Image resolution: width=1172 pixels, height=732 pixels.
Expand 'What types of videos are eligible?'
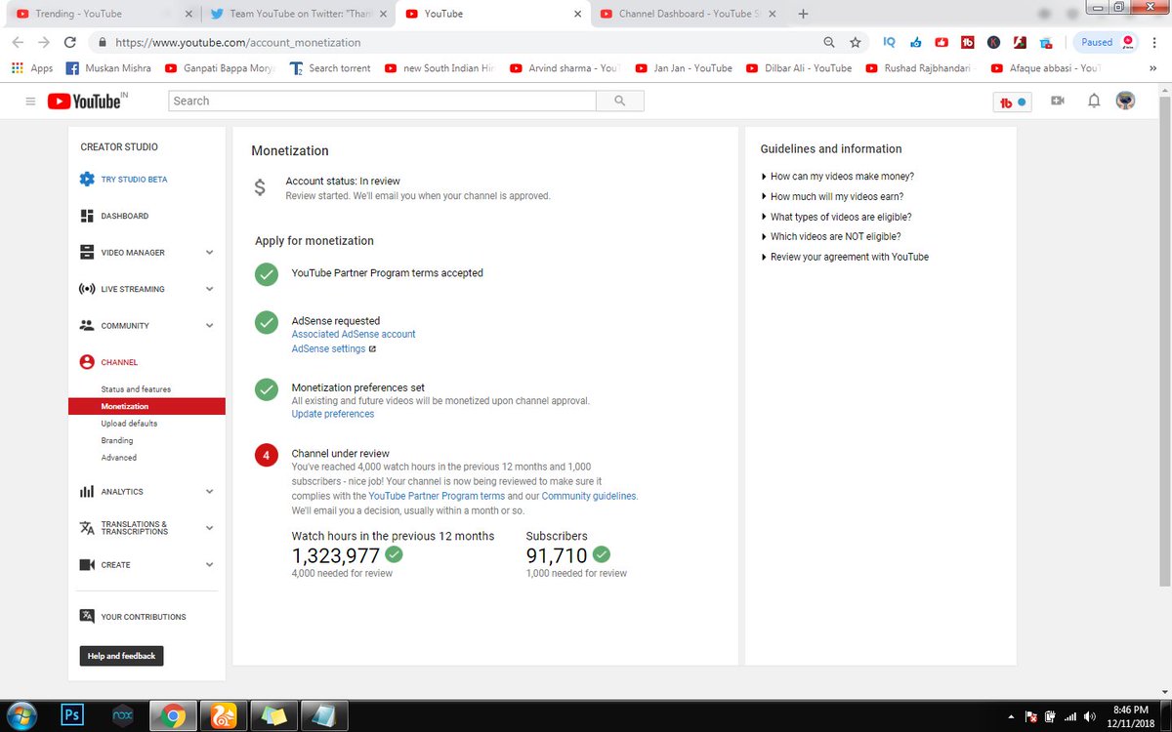click(836, 217)
